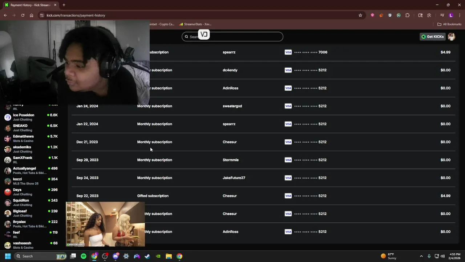Viewport: 465px width, 262px height.
Task: Open Discord from the taskbar
Action: tap(116, 256)
